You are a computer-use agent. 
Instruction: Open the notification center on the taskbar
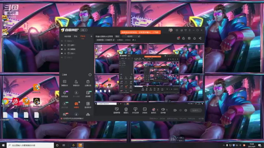click(260, 145)
